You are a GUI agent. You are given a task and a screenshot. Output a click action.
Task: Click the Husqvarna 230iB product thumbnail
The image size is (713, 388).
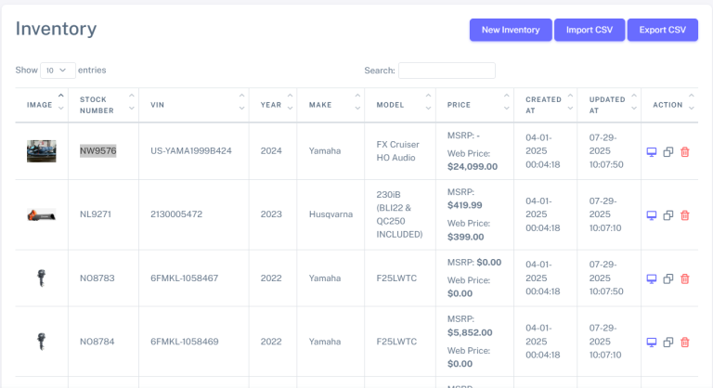pyautogui.click(x=41, y=215)
